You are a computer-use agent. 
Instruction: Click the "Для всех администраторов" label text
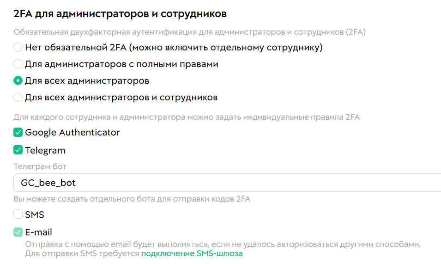click(x=87, y=81)
